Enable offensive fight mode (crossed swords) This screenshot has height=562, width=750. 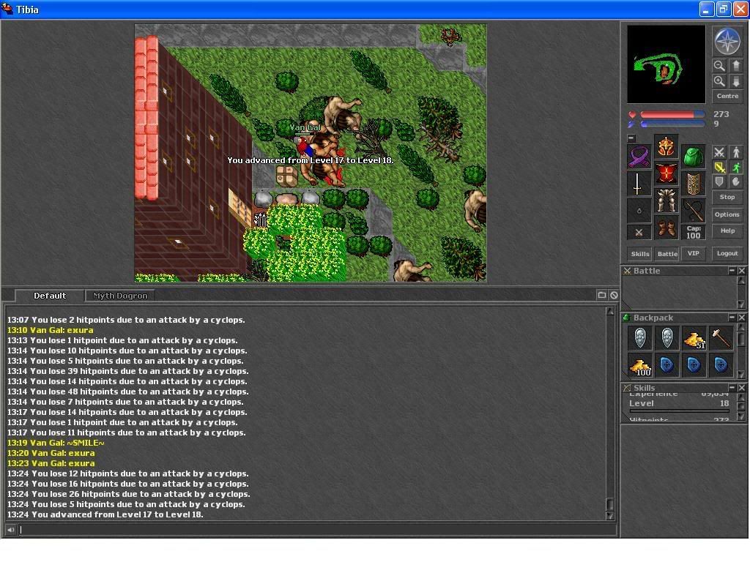pyautogui.click(x=719, y=152)
